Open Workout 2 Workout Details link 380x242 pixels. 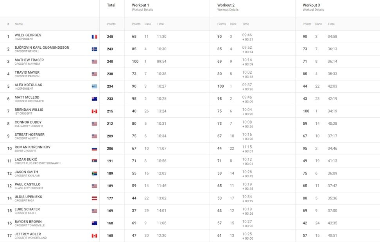[228, 10]
